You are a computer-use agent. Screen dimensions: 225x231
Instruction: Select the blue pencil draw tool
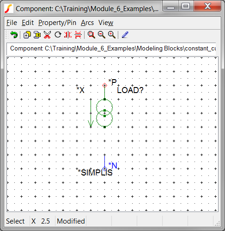tap(125, 35)
